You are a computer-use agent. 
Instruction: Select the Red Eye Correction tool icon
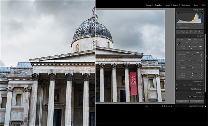pyautogui.click(x=187, y=31)
